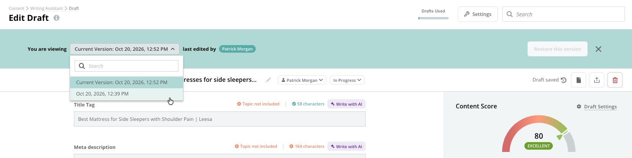Open the Patrick Morgan assignee dropdown
Image resolution: width=632 pixels, height=158 pixels.
pos(302,80)
